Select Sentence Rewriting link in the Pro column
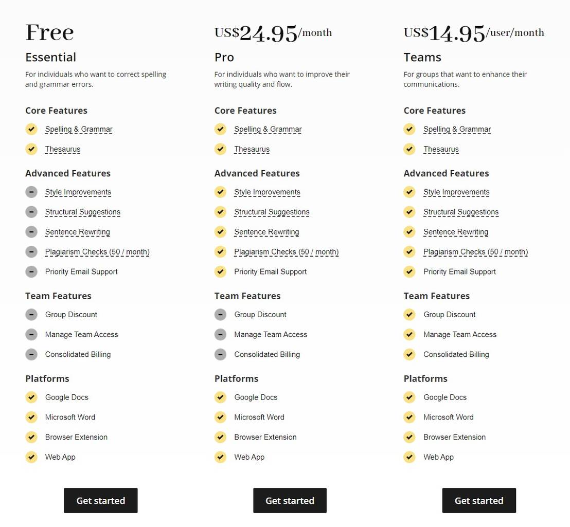Image resolution: width=570 pixels, height=527 pixels. coord(266,232)
